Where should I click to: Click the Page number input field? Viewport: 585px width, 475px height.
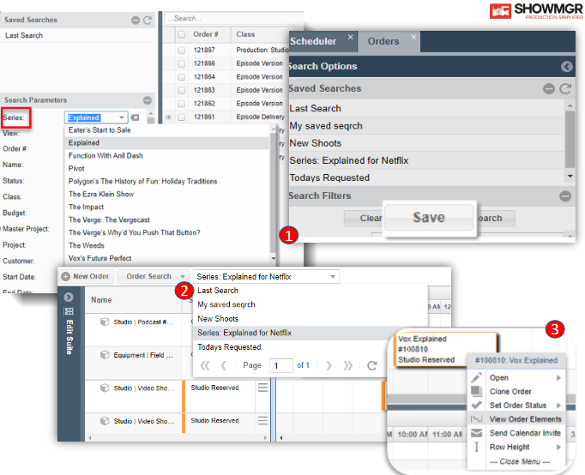point(281,365)
